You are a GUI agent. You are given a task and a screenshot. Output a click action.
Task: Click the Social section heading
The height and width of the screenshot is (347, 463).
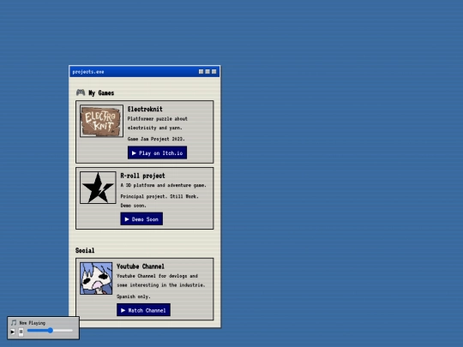85,250
